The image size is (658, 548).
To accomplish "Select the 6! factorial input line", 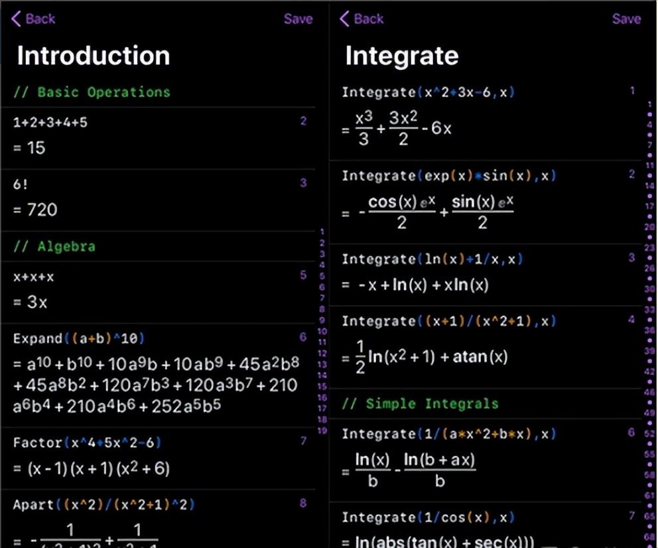I will (x=19, y=184).
